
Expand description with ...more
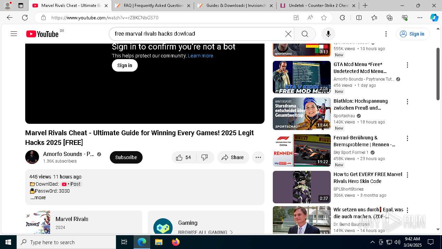[x=38, y=198]
